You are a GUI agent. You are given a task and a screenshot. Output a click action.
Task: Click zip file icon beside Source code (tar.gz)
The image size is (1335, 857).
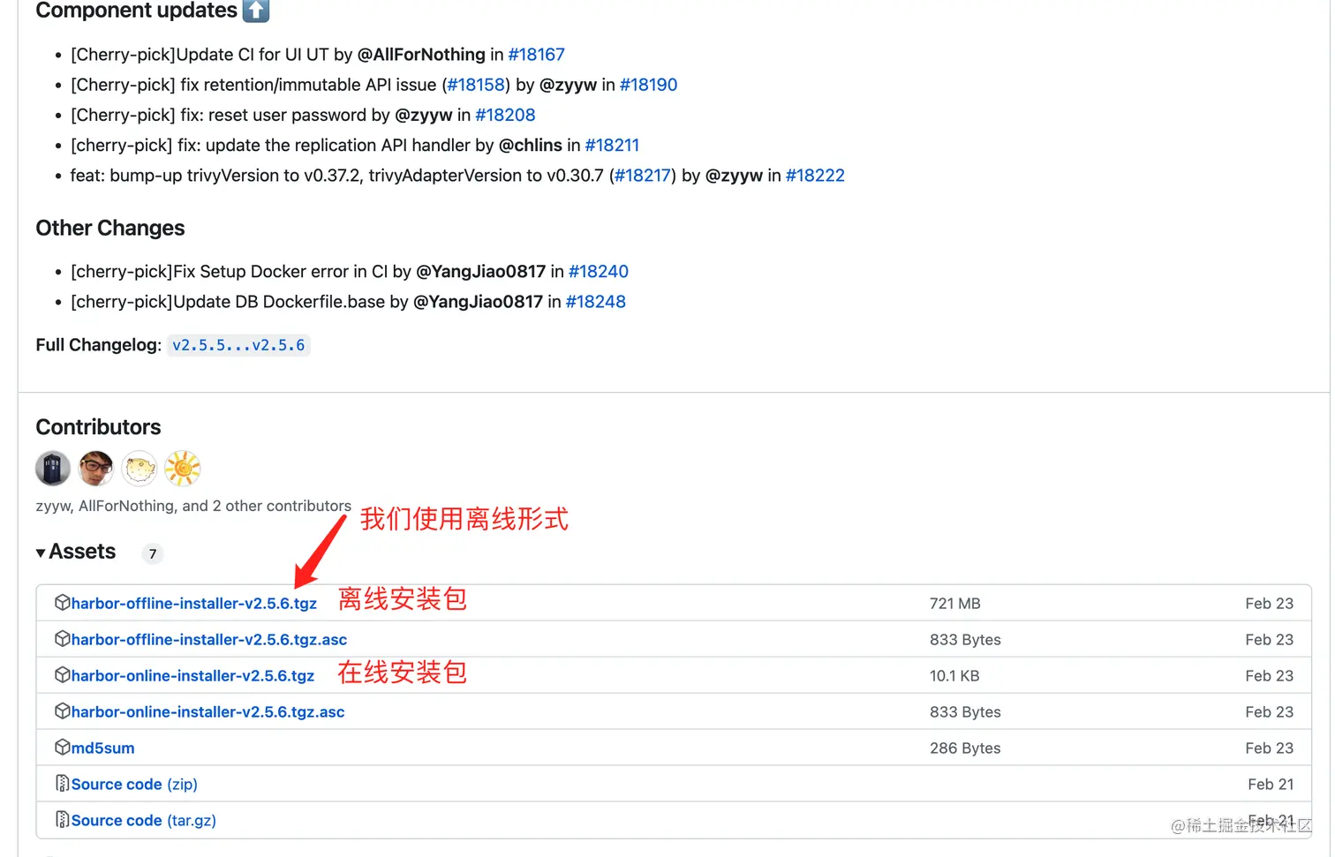(62, 820)
